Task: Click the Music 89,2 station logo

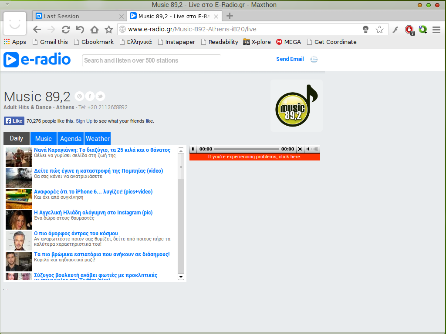Action: coord(296,106)
